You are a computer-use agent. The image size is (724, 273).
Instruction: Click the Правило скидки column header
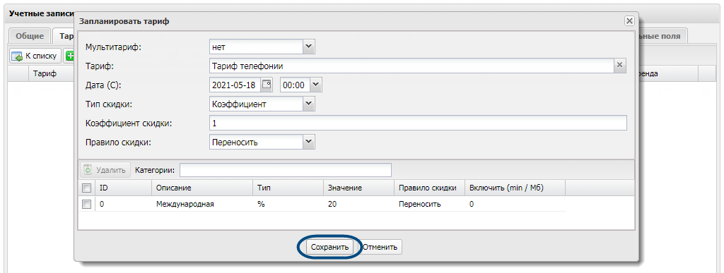click(429, 188)
